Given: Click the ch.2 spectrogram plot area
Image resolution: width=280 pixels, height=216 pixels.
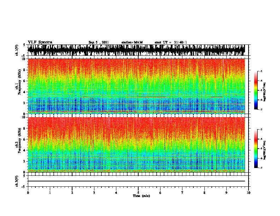Looking at the screenshot, I should (136, 145).
